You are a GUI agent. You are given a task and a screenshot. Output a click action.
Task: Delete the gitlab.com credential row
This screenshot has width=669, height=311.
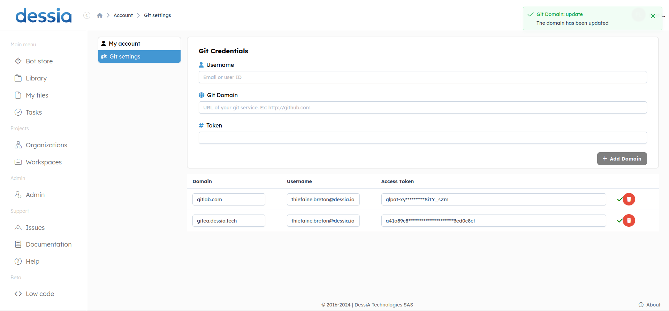point(629,200)
